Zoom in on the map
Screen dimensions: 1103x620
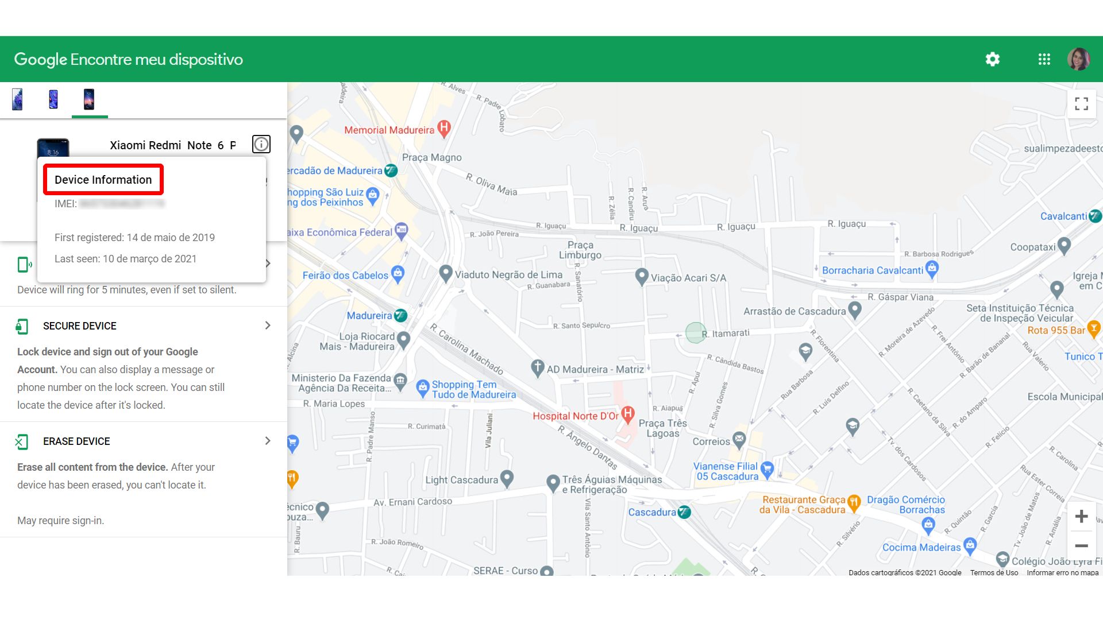1081,516
